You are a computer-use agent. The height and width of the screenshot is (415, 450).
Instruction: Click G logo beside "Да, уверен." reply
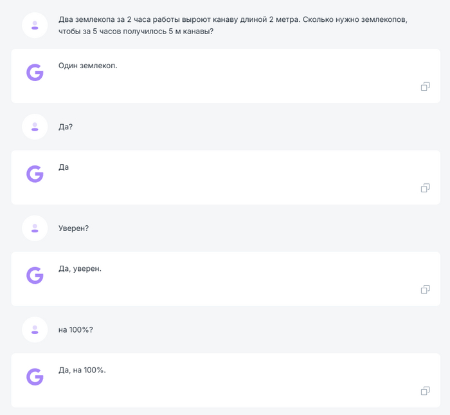point(35,275)
